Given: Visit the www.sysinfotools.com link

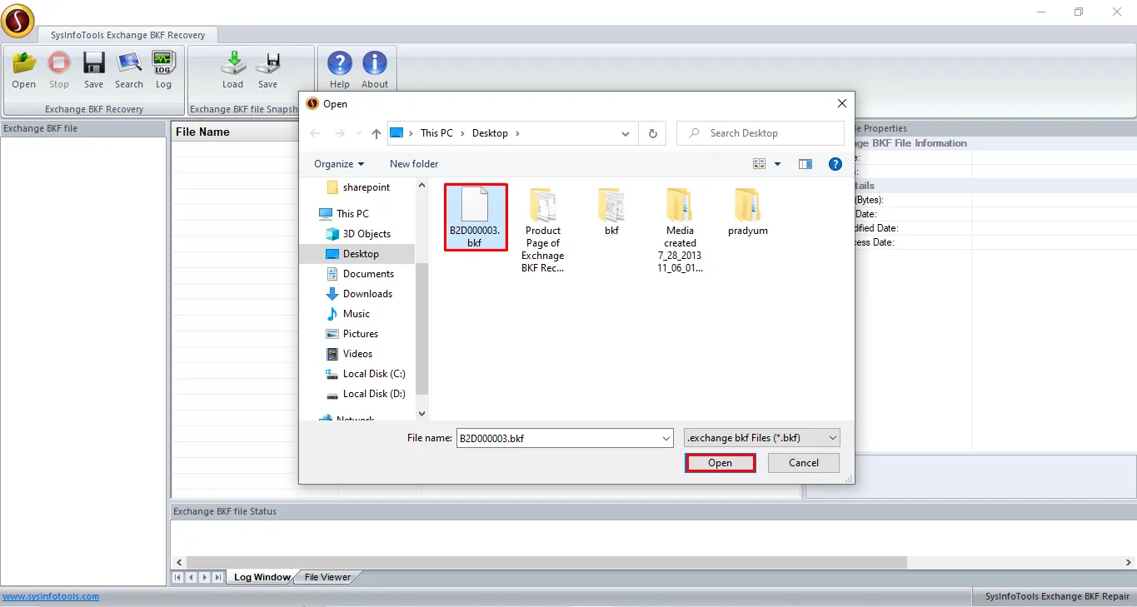Looking at the screenshot, I should [51, 596].
